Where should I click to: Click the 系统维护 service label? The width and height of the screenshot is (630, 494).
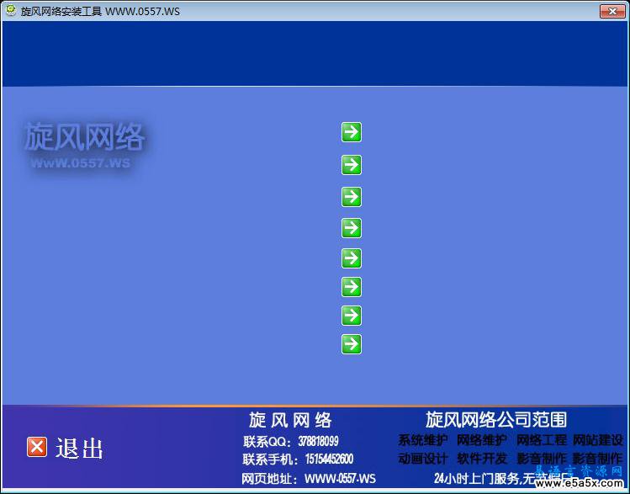click(x=423, y=441)
